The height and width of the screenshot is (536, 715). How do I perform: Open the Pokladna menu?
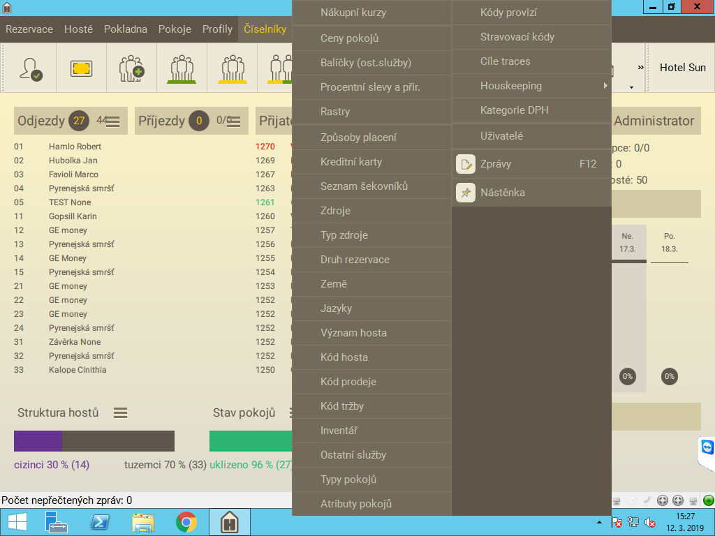126,29
